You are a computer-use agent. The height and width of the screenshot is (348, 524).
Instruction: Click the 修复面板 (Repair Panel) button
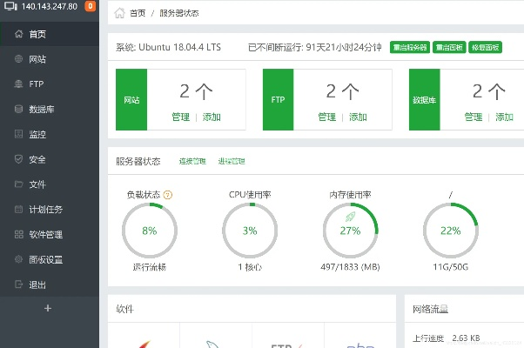[488, 47]
